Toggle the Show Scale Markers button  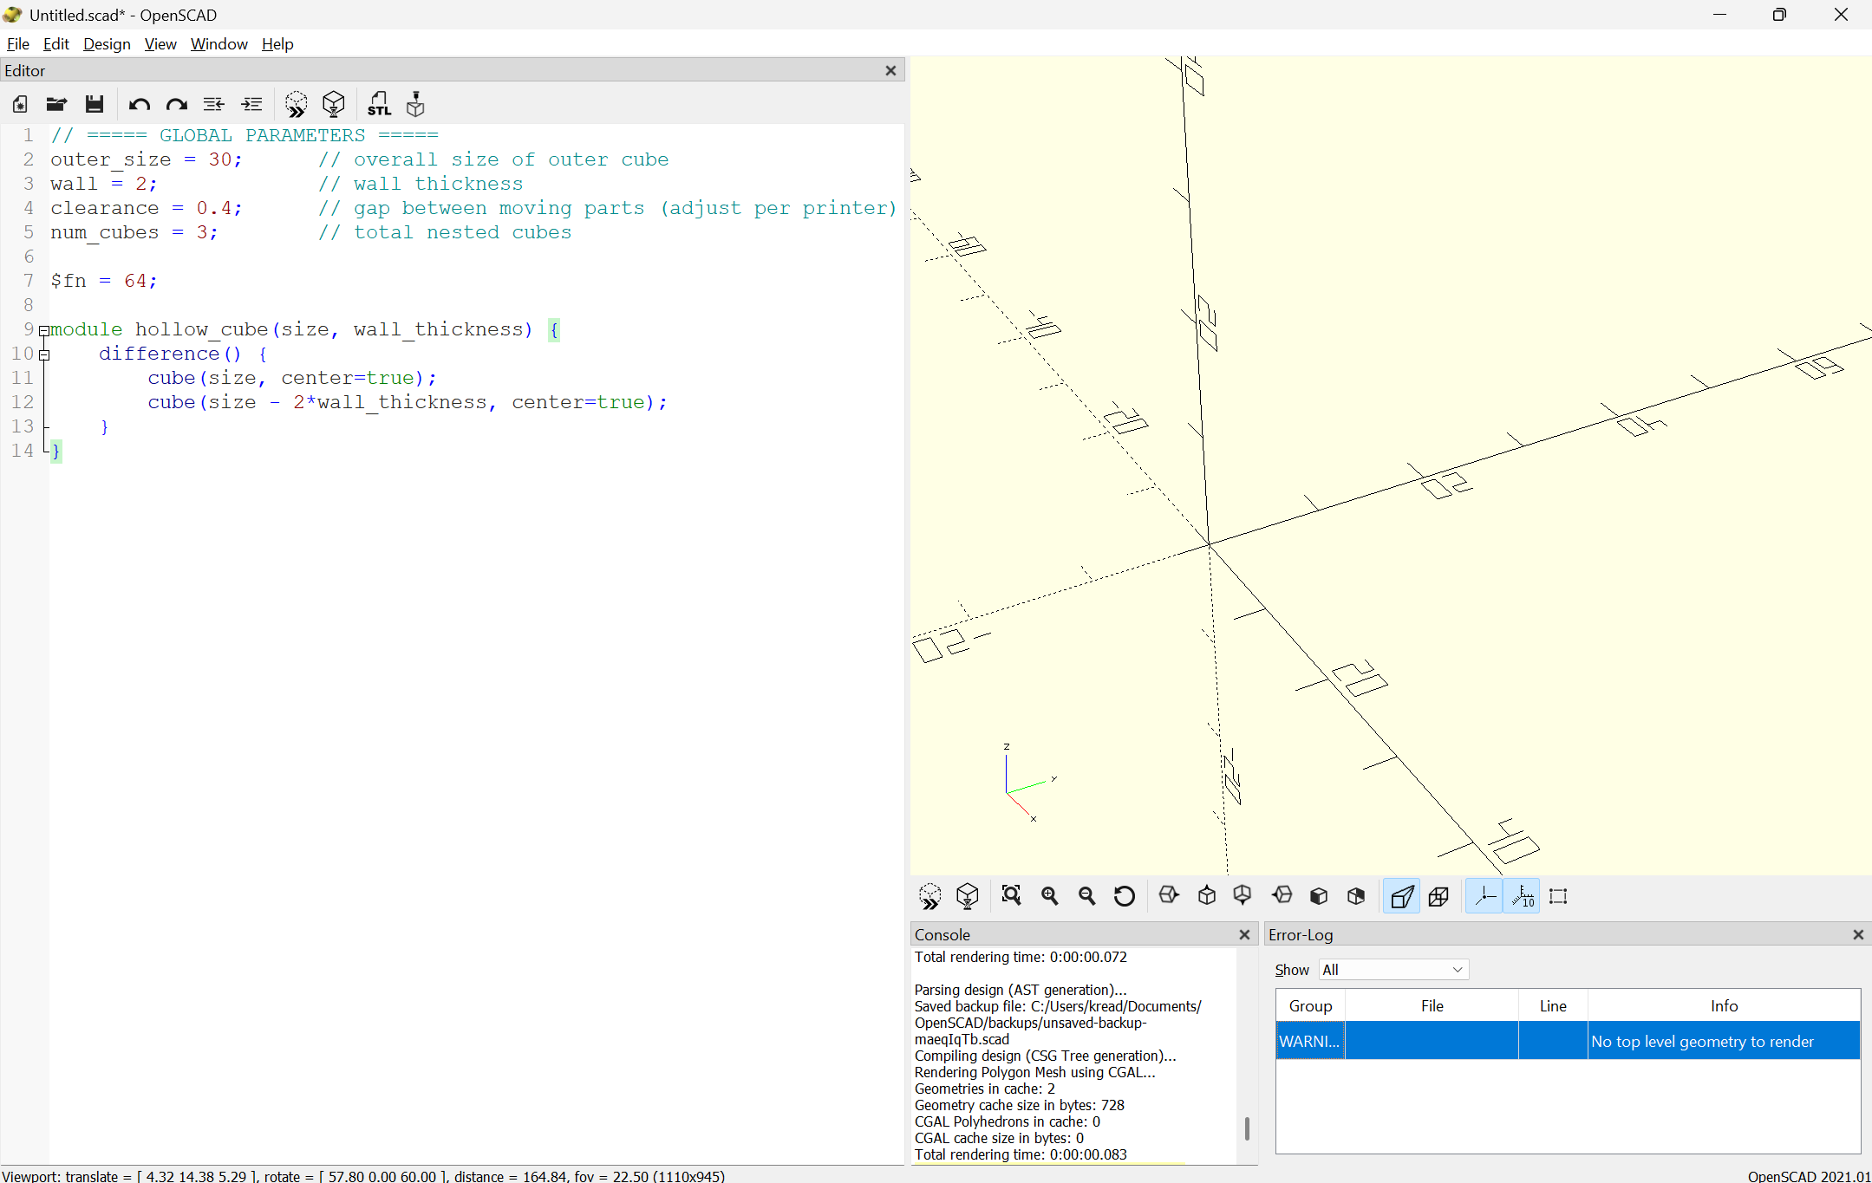(1521, 895)
